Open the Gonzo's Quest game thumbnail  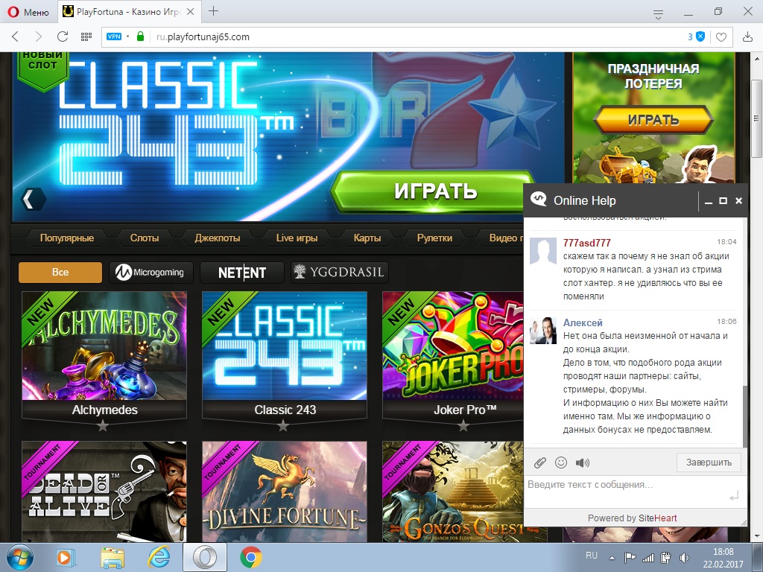click(453, 492)
